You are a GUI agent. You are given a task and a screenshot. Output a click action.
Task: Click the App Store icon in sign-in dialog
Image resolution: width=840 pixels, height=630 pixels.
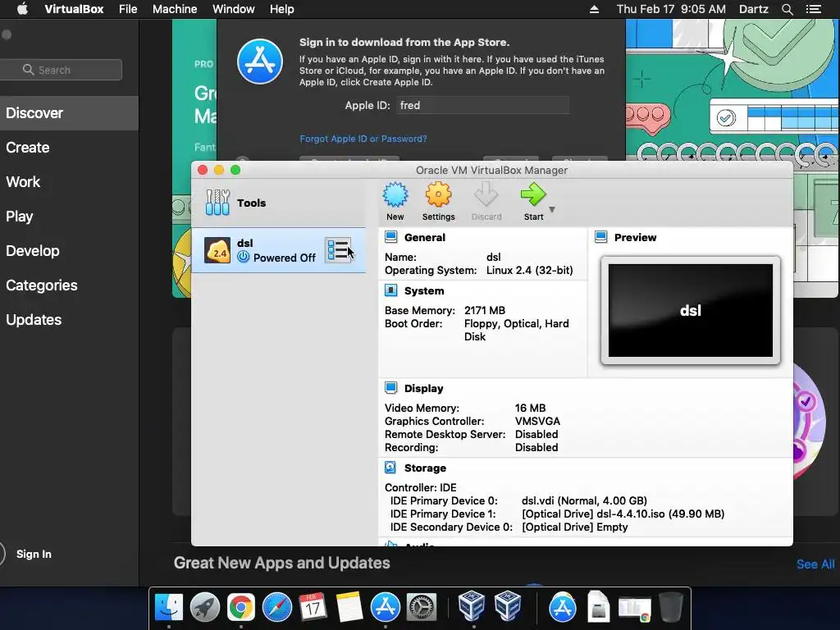coord(260,62)
